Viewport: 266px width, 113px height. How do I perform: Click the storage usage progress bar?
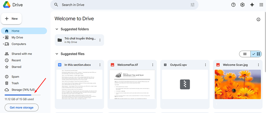pos(23,95)
